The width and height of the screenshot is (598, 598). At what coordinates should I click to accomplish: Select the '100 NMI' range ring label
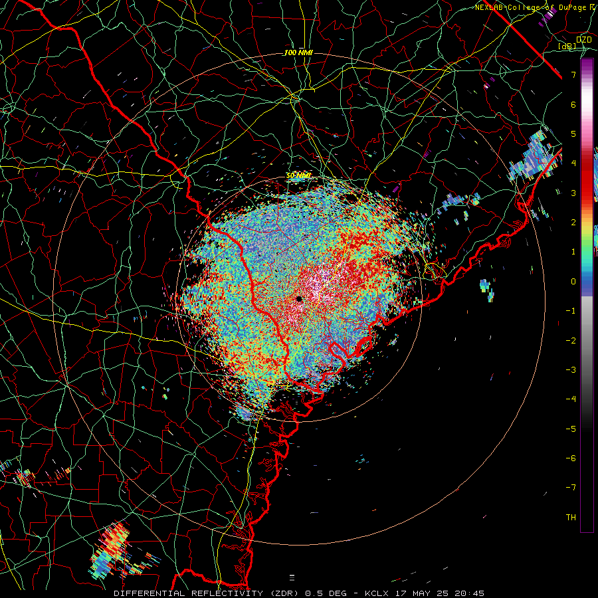[298, 52]
